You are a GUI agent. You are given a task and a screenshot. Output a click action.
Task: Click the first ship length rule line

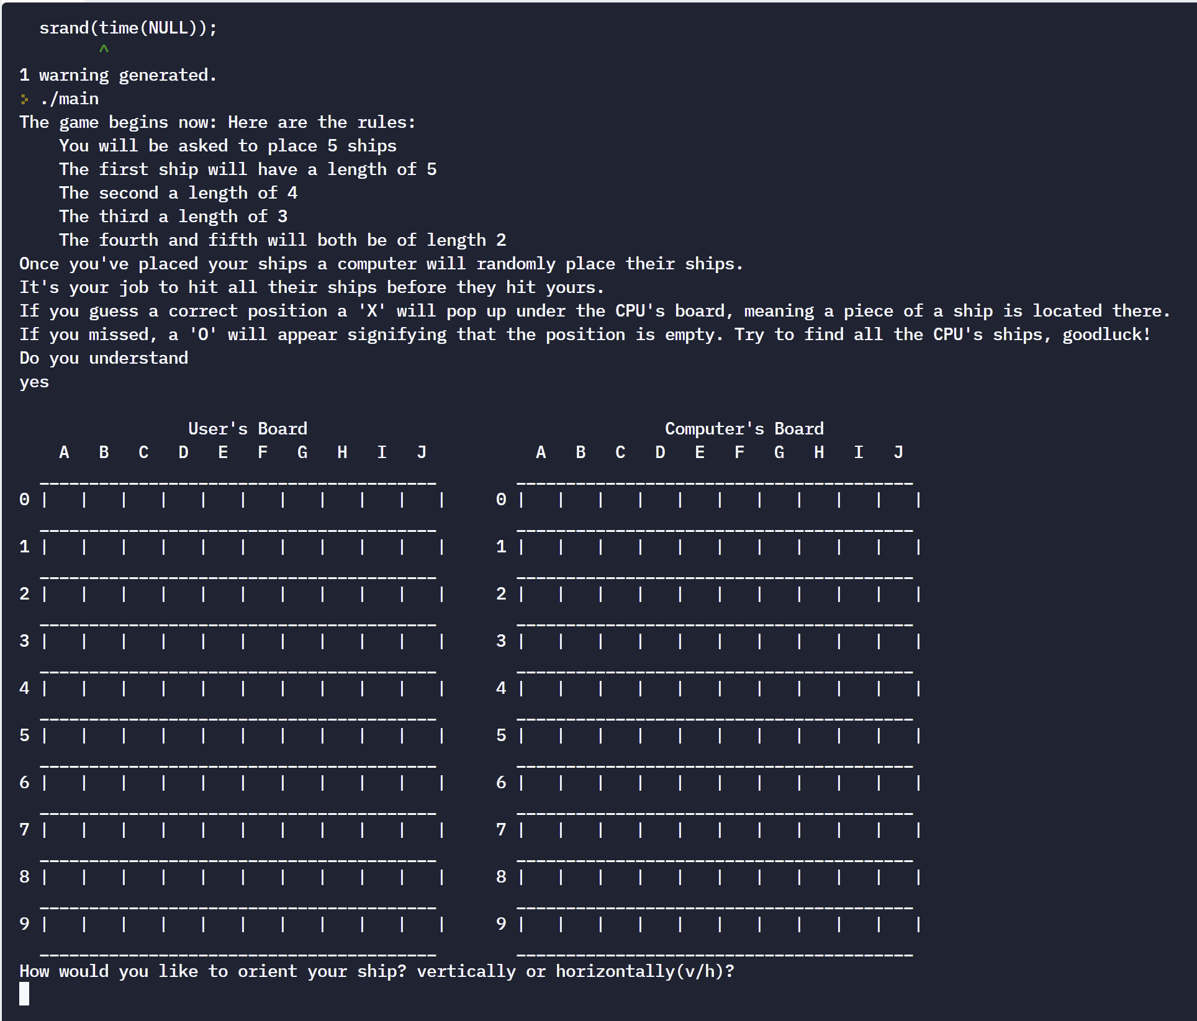248,169
